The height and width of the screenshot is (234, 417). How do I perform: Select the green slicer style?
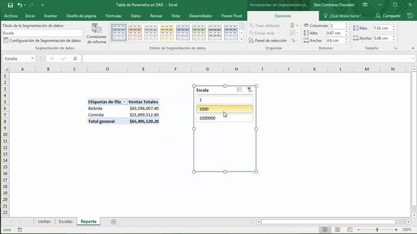(x=199, y=32)
